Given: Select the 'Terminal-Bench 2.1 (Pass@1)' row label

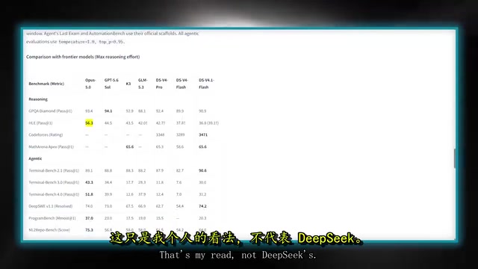Looking at the screenshot, I should pos(54,170).
